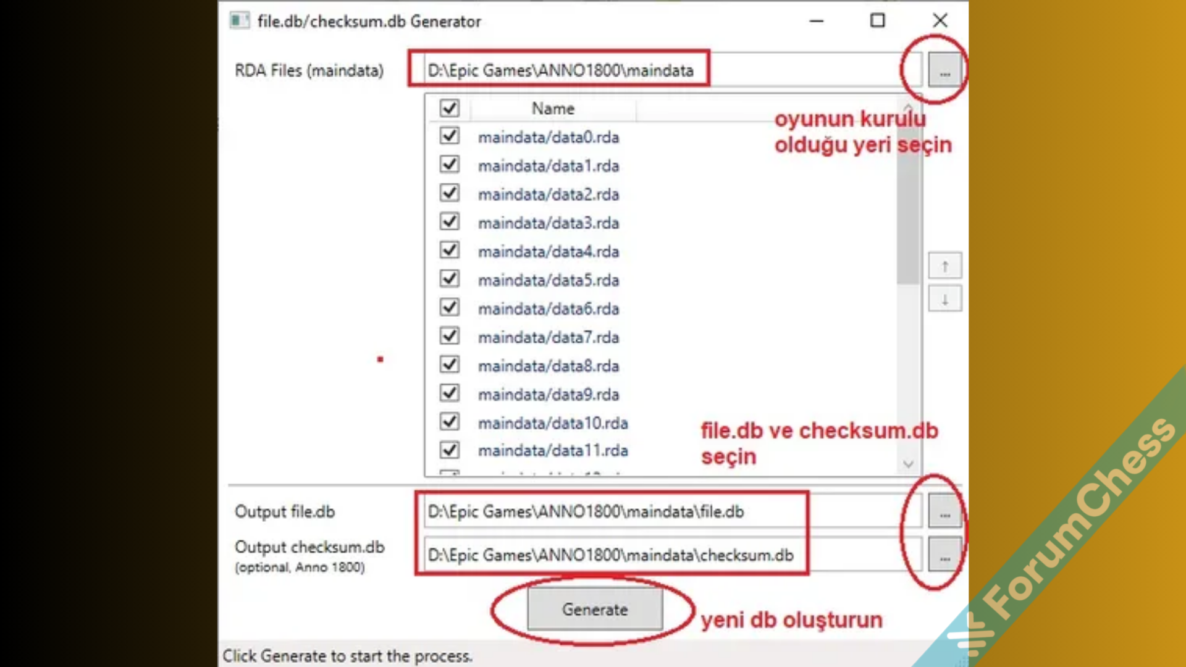Click the Output file.db path field
This screenshot has height=667, width=1186.
673,511
